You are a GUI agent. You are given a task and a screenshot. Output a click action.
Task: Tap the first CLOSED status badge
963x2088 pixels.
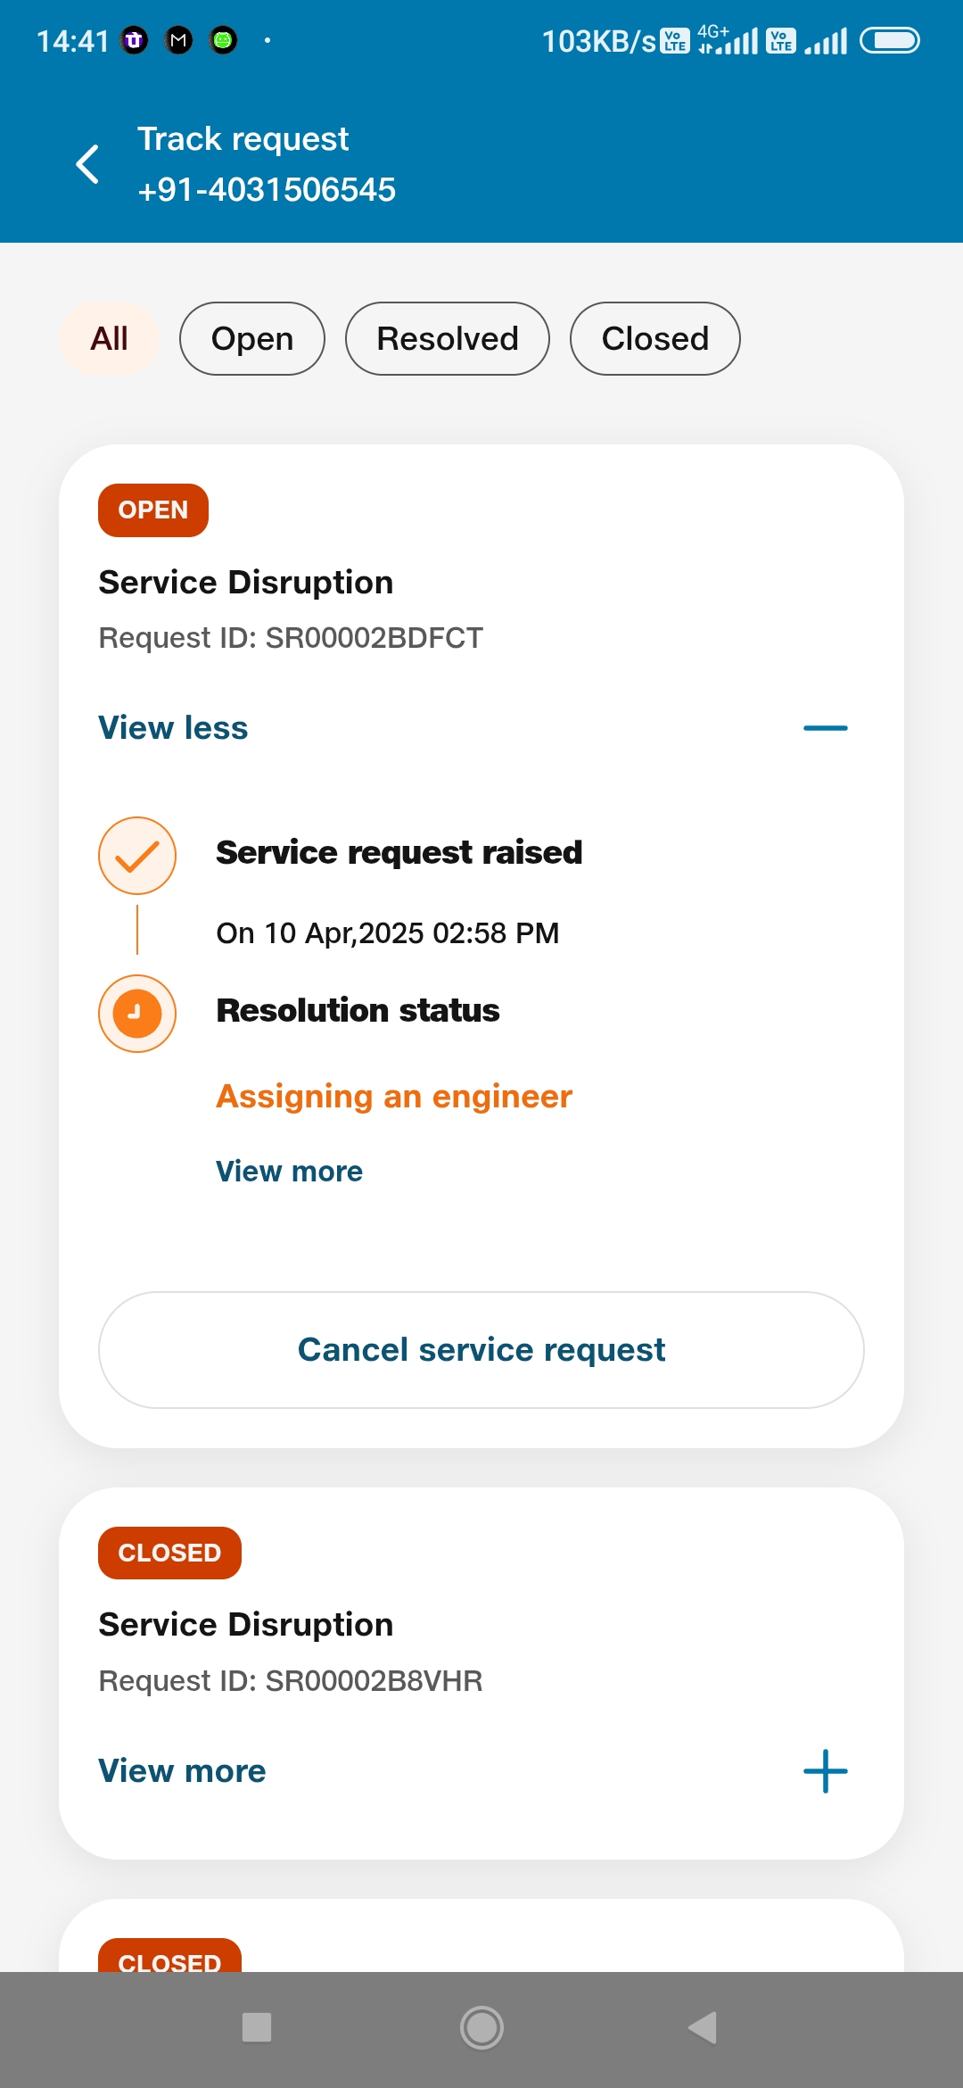[x=169, y=1553]
